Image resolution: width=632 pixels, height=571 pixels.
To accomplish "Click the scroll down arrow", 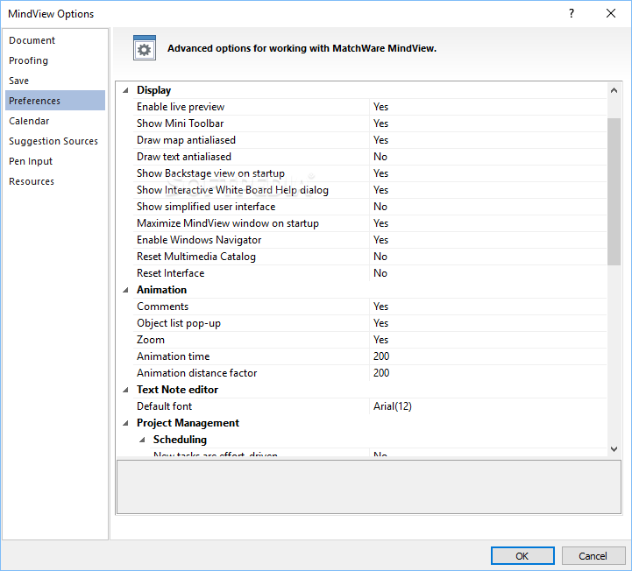I will (614, 448).
